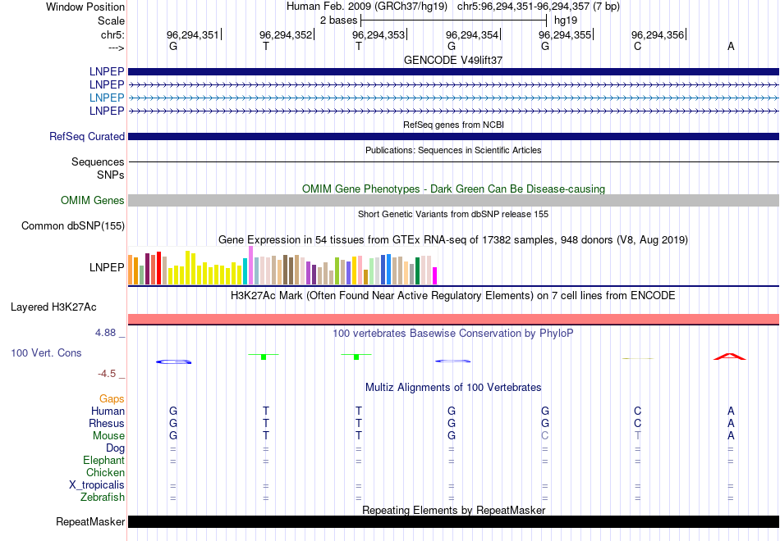Click the Common dbSNP(155) label
Screen dimensions: 780x541
72,225
